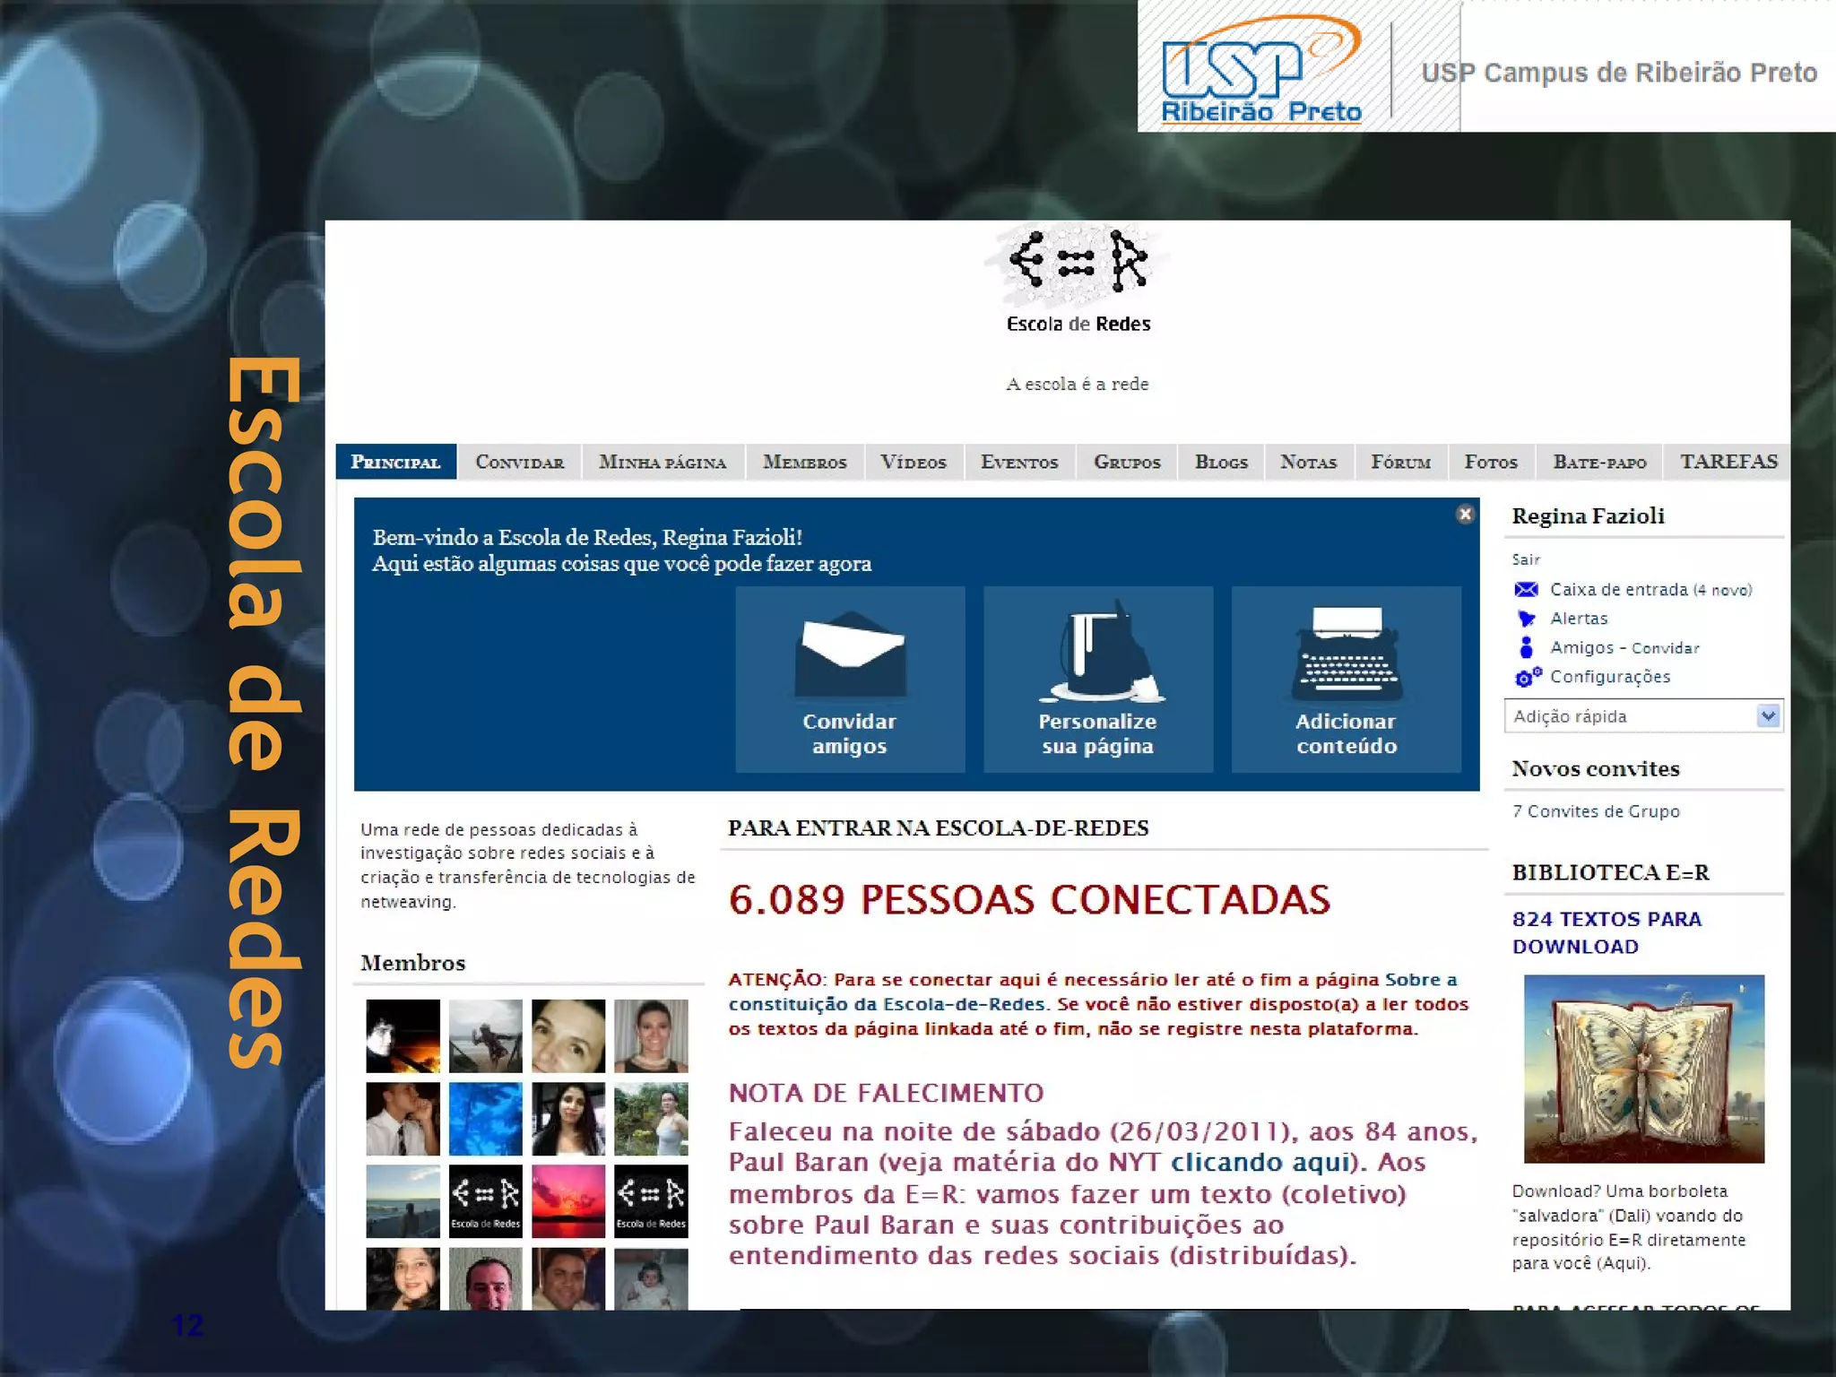Open the Fotos tab

pos(1491,463)
